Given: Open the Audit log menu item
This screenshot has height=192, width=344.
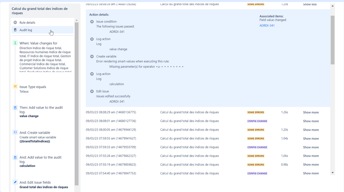Looking at the screenshot, I should coord(42,30).
